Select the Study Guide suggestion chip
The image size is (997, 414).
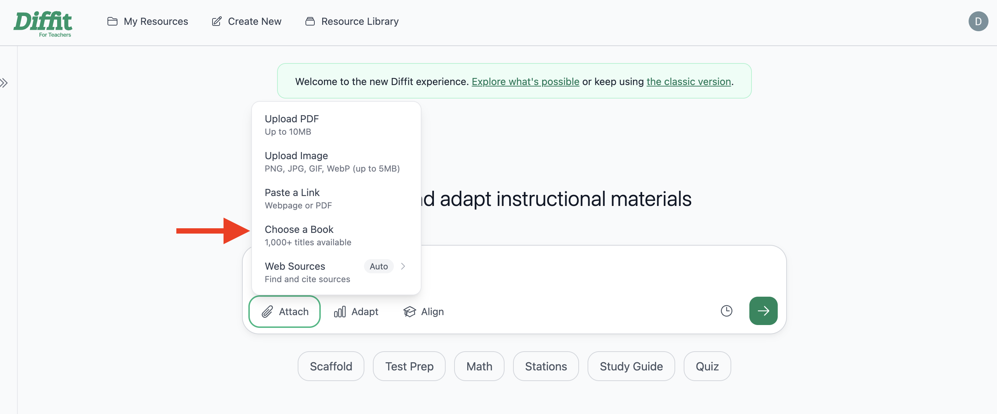pos(631,366)
